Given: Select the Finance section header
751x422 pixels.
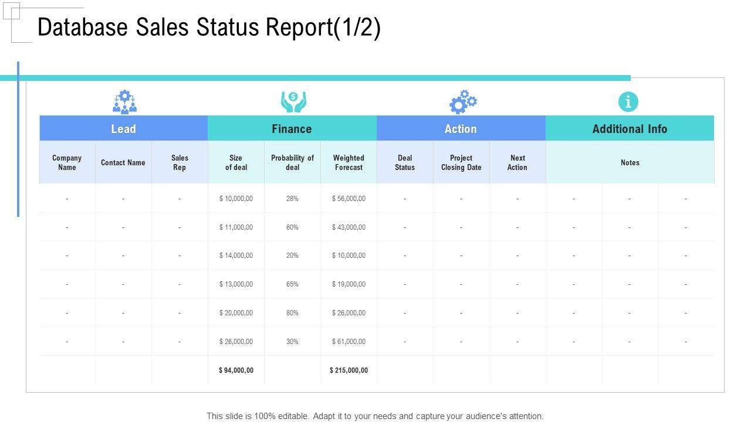Looking at the screenshot, I should tap(292, 128).
